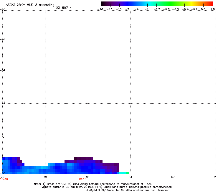
Task: Click the -16 label on the color scale
Action: click(x=100, y=9)
